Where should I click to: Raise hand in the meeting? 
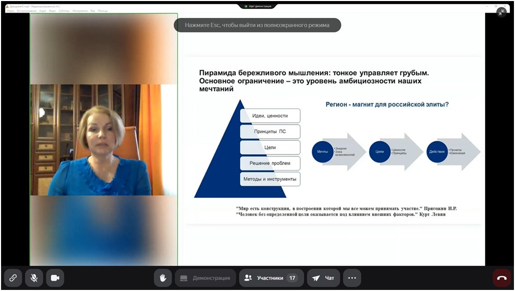pos(163,278)
